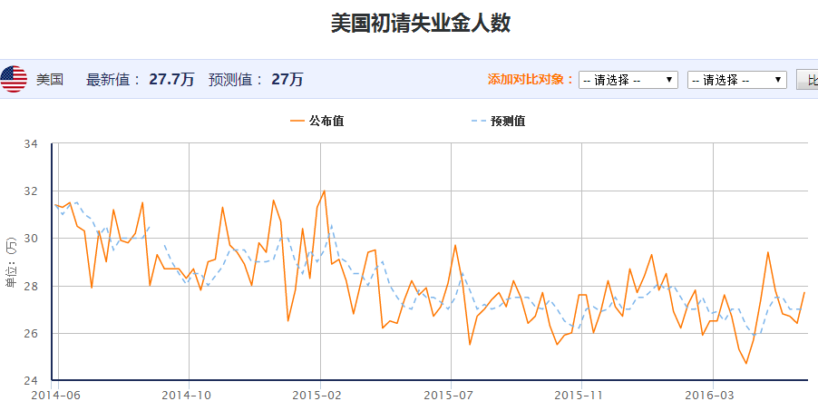Click the 单位:(万) y-axis unit label

pyautogui.click(x=11, y=262)
